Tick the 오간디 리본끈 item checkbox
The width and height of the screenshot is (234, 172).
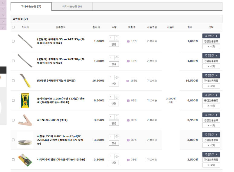coord(13,140)
